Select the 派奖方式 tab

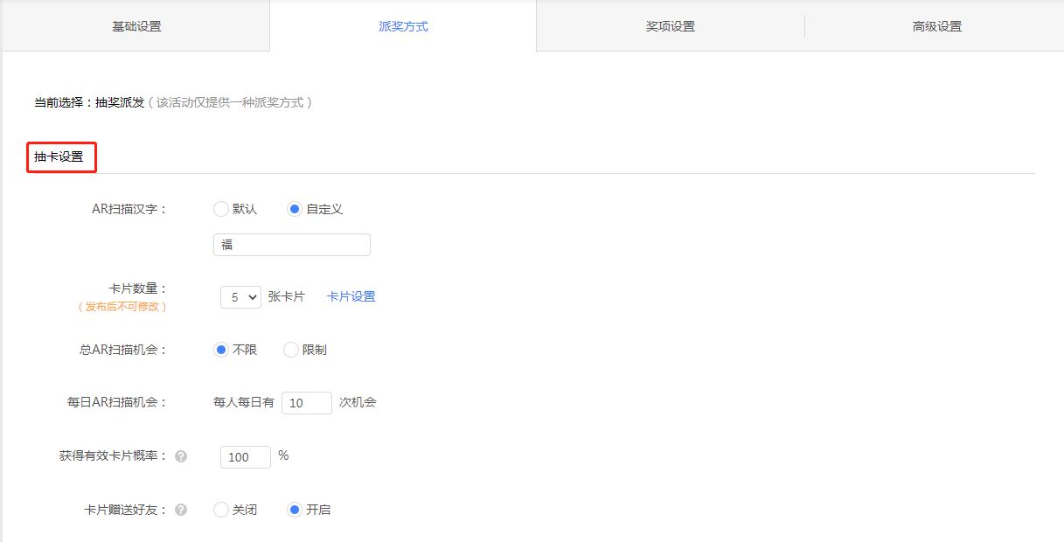point(403,26)
